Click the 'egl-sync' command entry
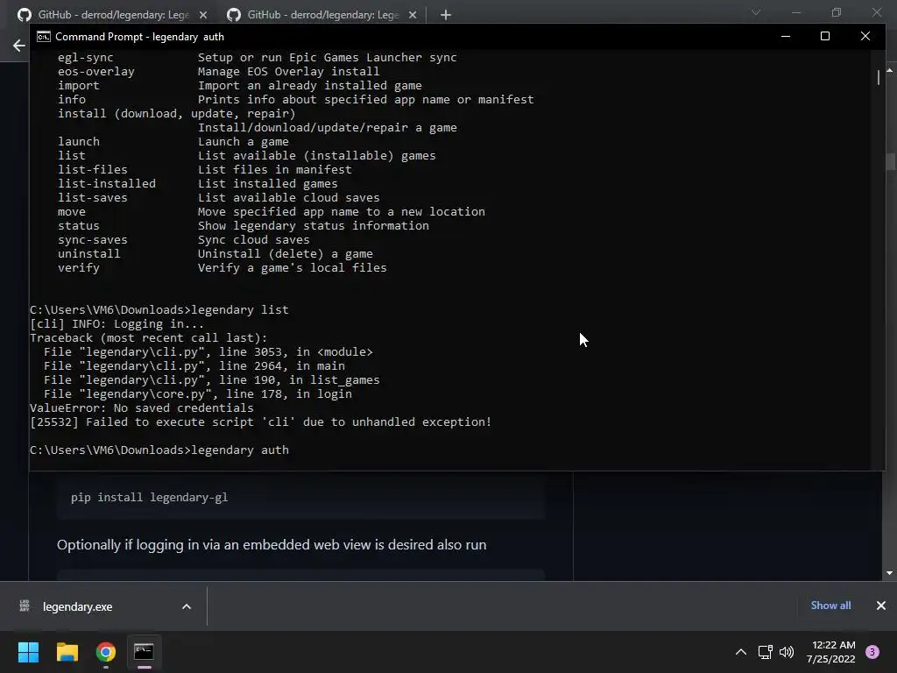This screenshot has width=897, height=673. tap(85, 57)
